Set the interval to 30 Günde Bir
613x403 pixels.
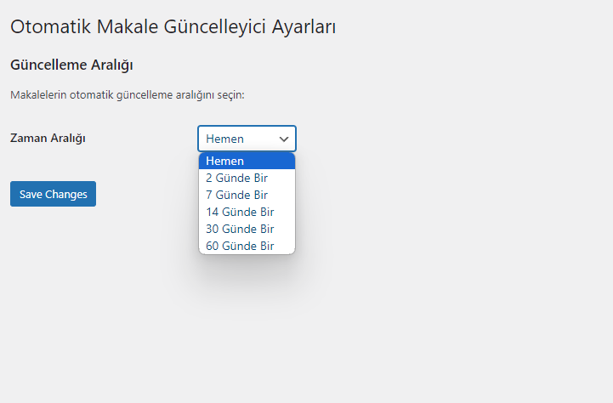(247, 229)
